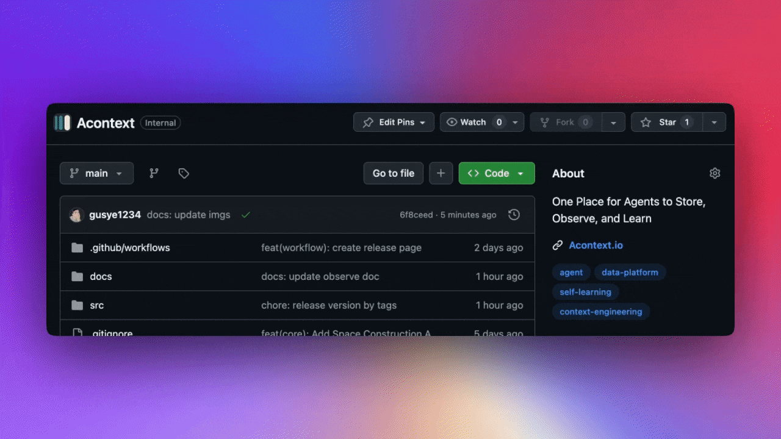Click the Internal visibility badge
The width and height of the screenshot is (781, 439).
(x=160, y=123)
